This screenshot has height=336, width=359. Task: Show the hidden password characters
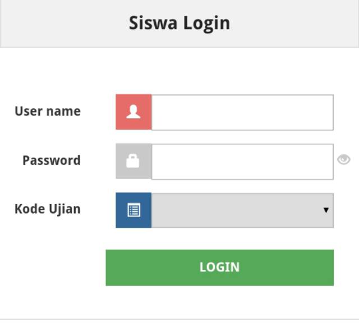click(343, 160)
